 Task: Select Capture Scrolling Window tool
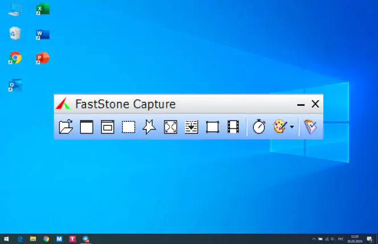coord(191,127)
